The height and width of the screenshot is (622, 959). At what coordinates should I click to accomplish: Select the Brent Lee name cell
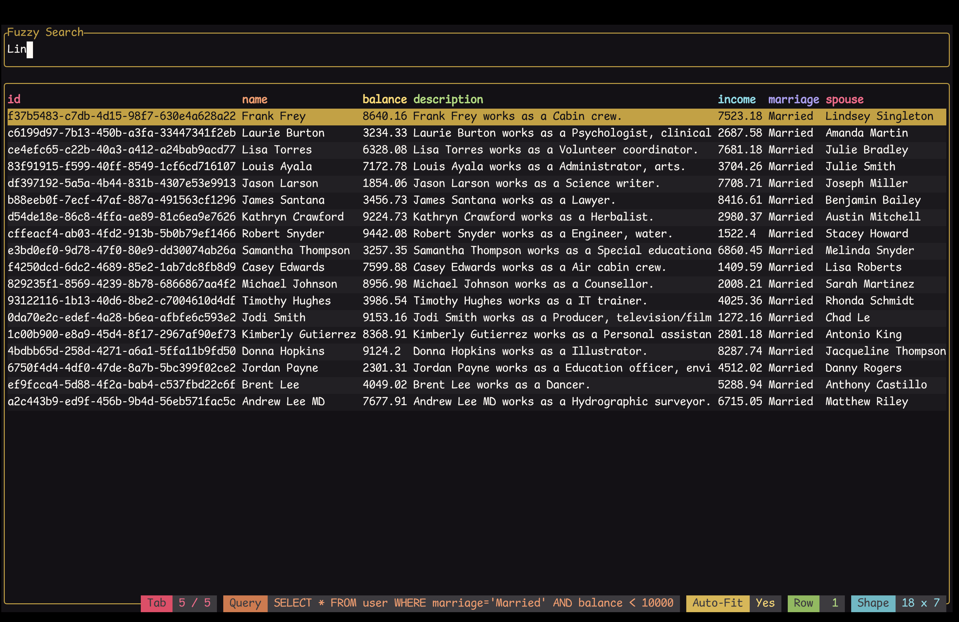pos(271,384)
